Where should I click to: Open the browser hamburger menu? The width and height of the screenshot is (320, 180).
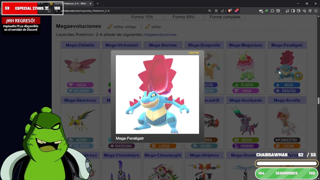coord(316,11)
